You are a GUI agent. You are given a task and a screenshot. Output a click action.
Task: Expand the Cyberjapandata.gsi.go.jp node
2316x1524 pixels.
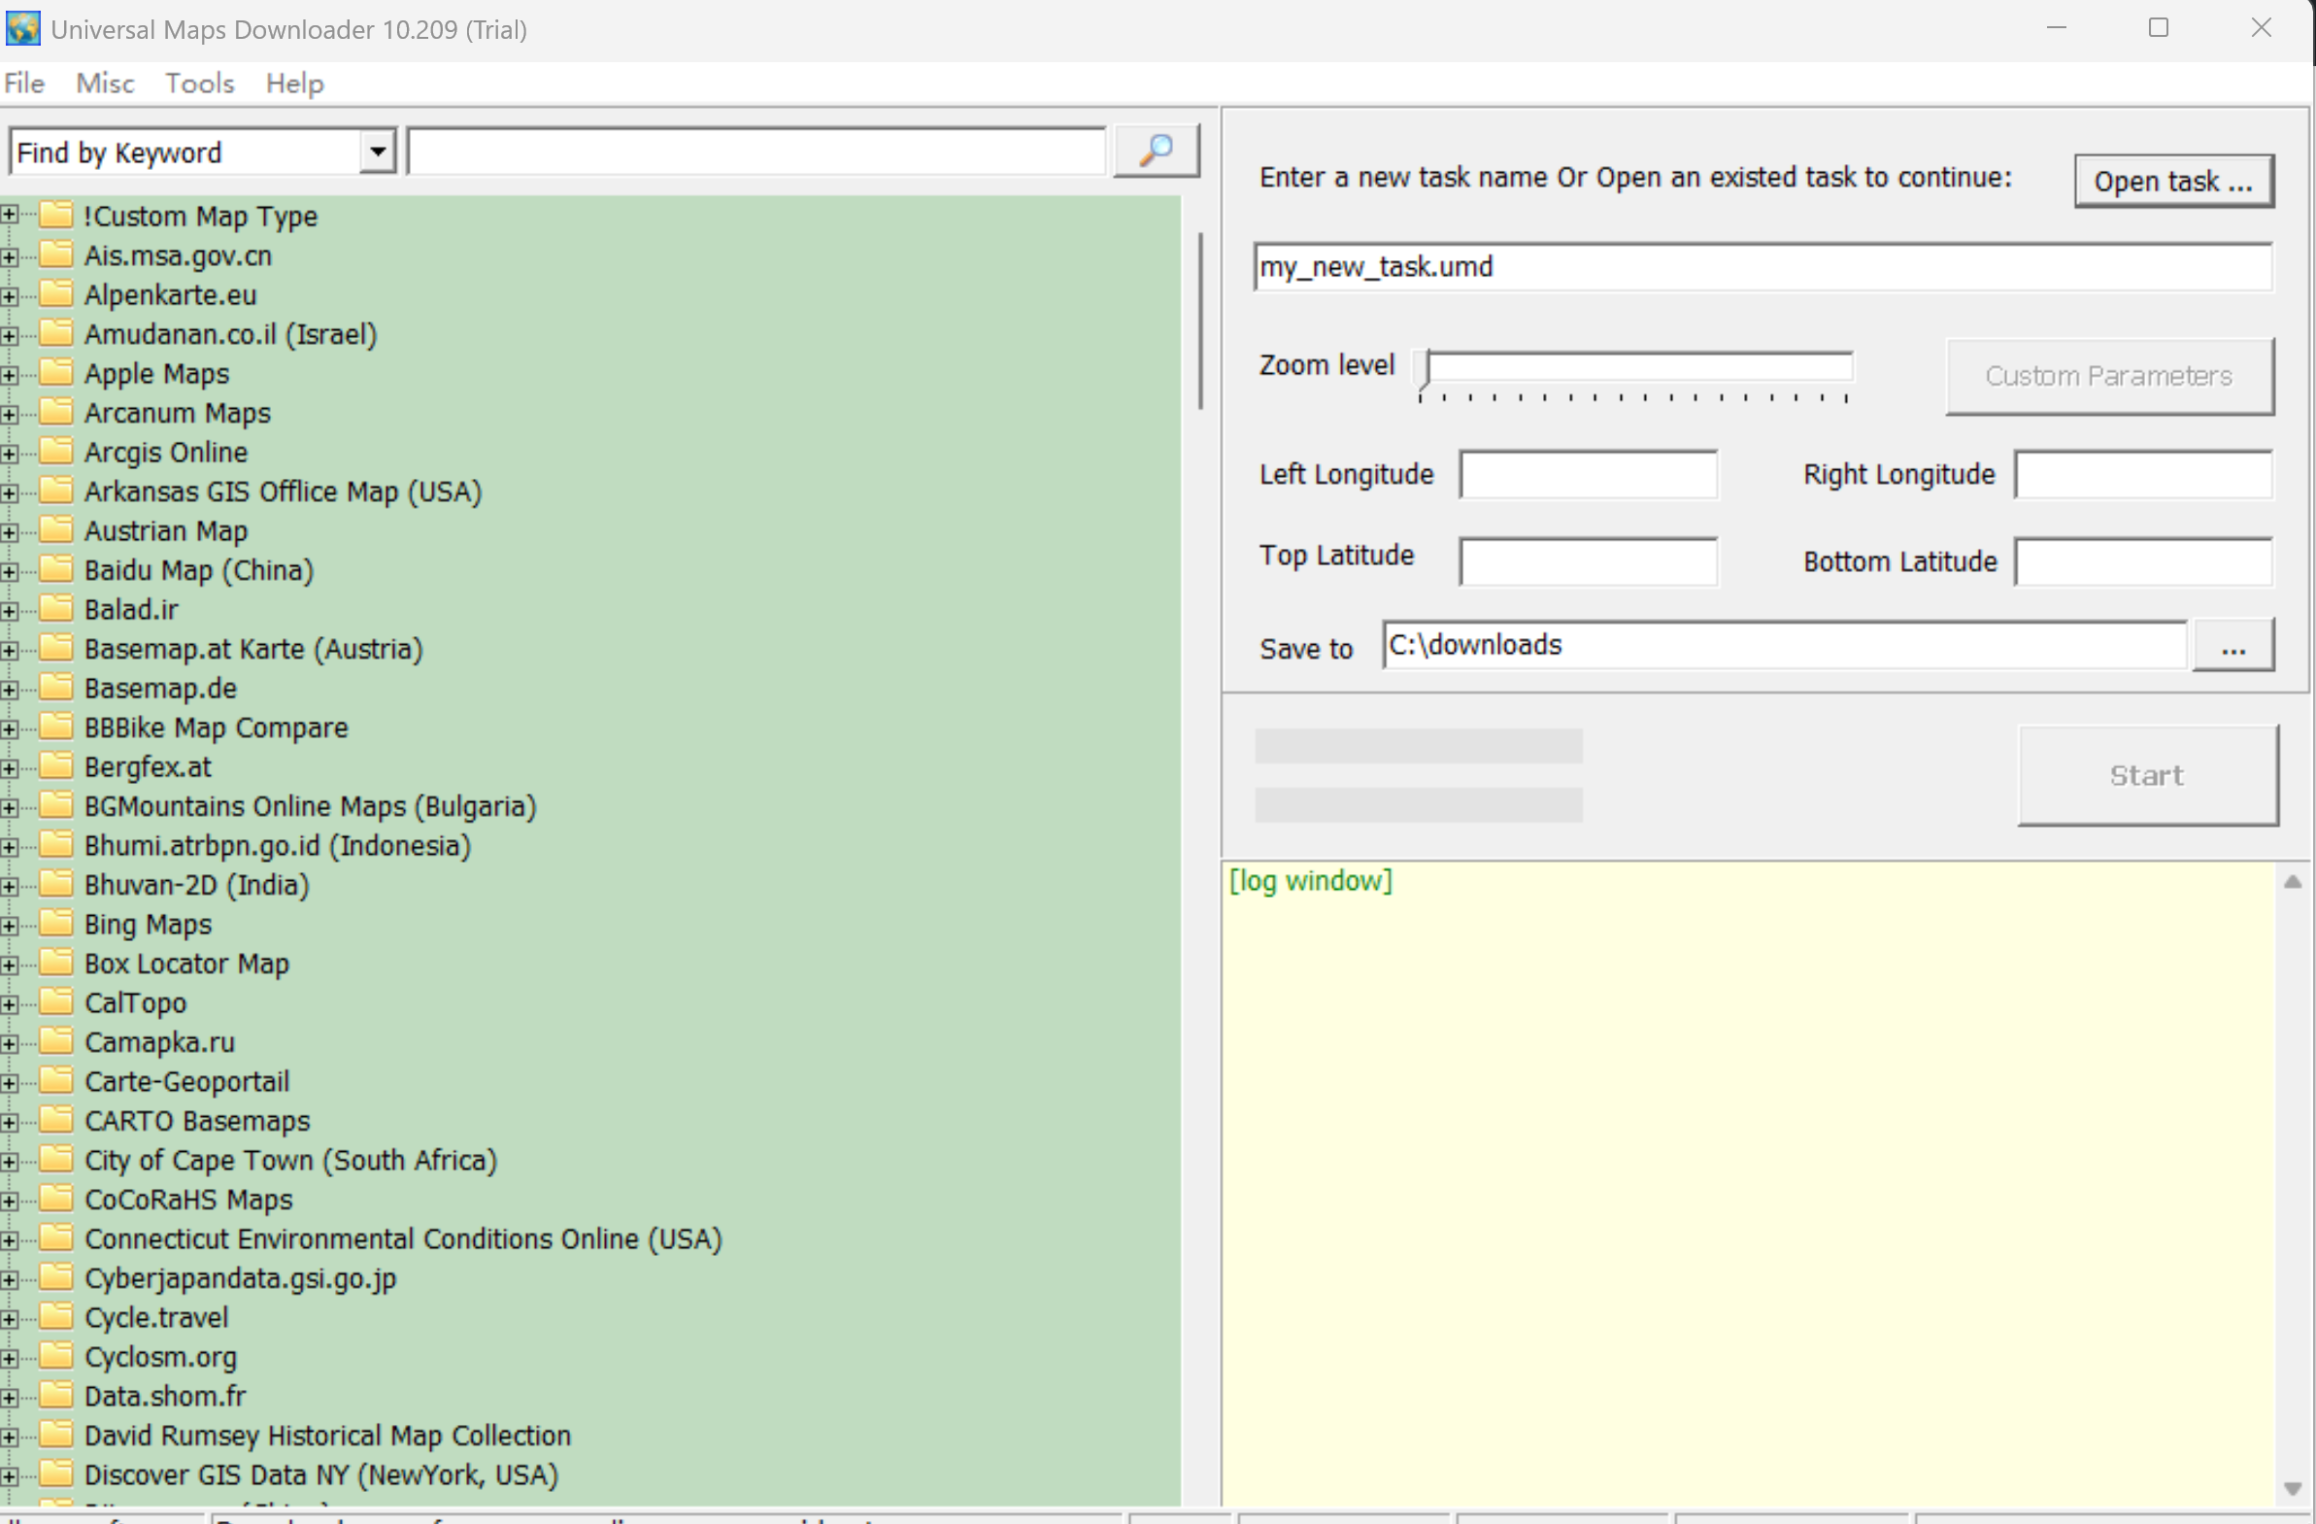(9, 1279)
